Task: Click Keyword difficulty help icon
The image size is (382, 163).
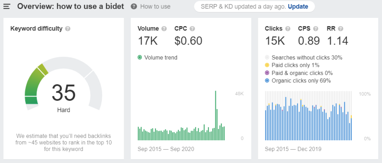Action: click(68, 29)
